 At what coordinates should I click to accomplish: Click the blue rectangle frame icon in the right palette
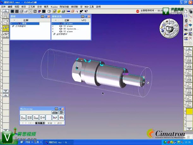[x=186, y=16]
